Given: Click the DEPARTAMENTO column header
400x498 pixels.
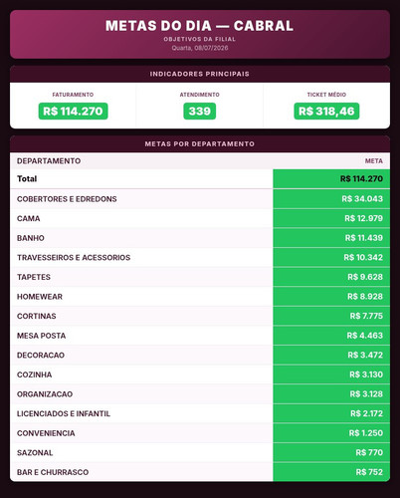Looking at the screenshot, I should (x=49, y=161).
